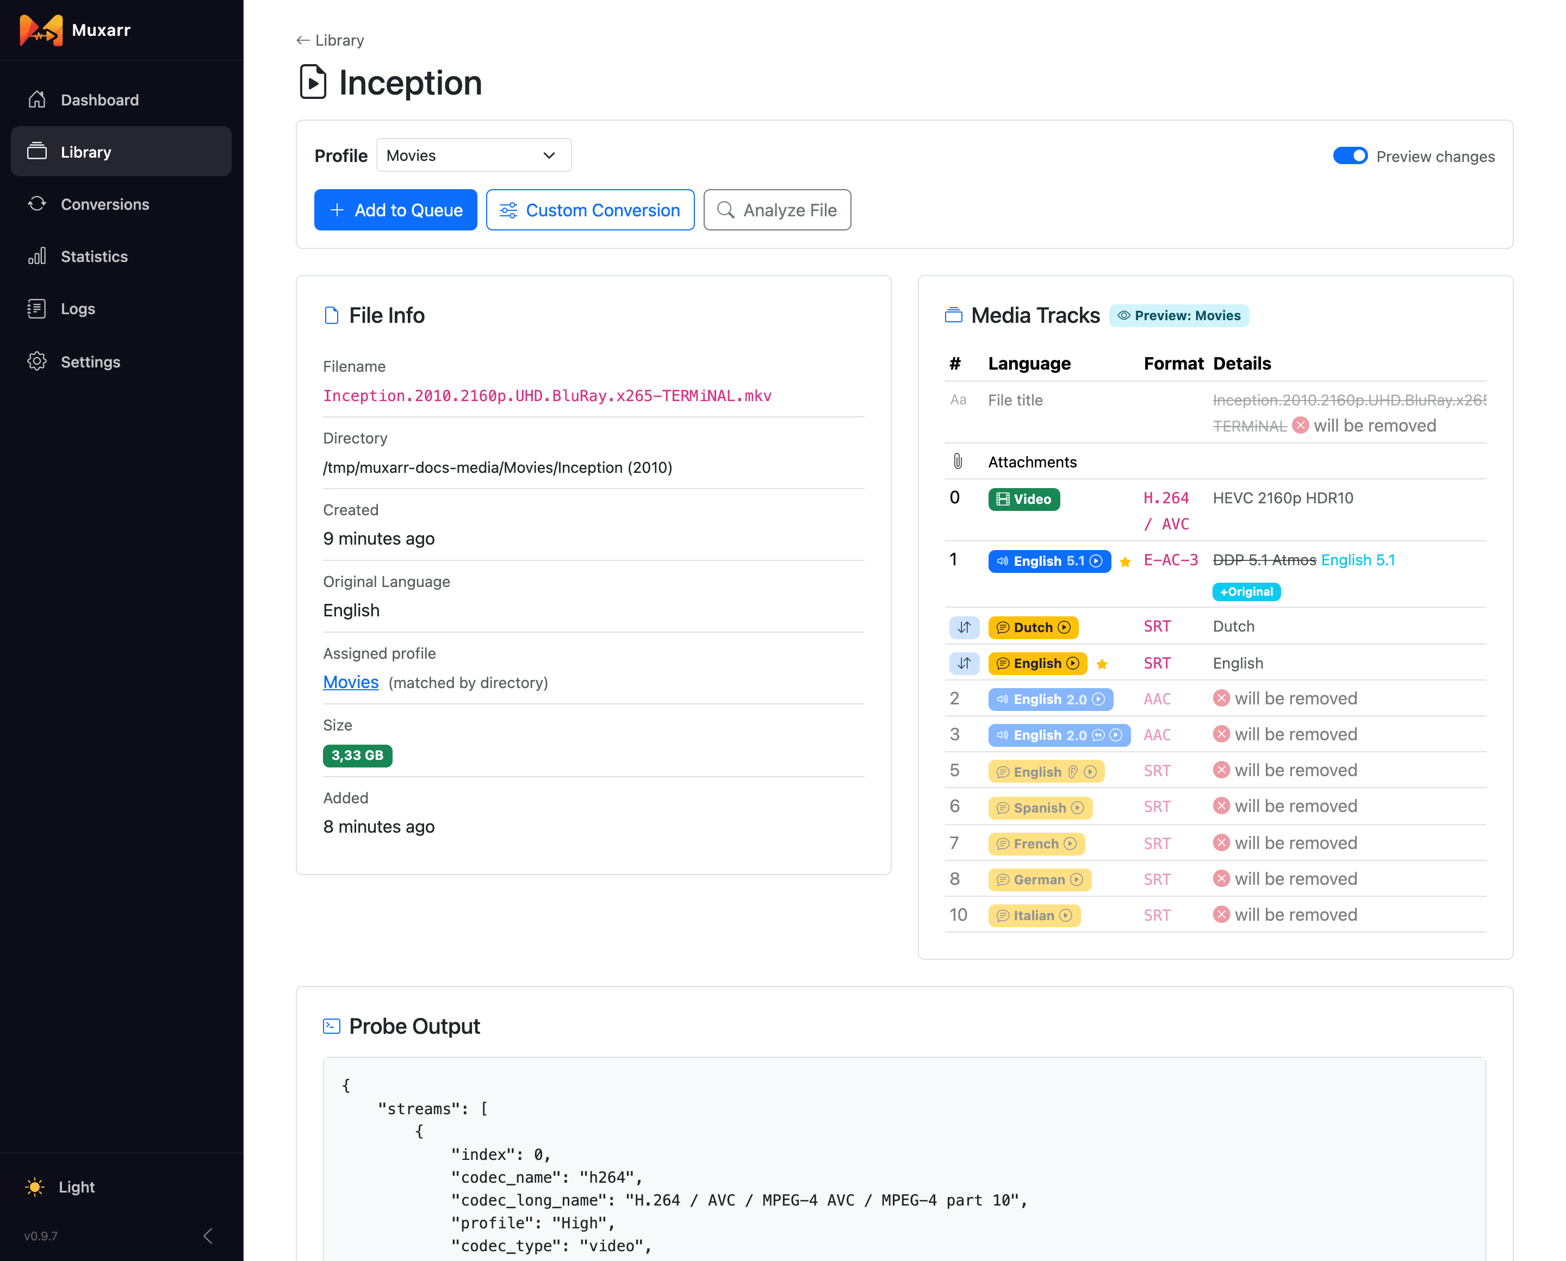This screenshot has width=1566, height=1261.
Task: Click the HEVC 2160p HDR10 details text
Action: tap(1283, 498)
